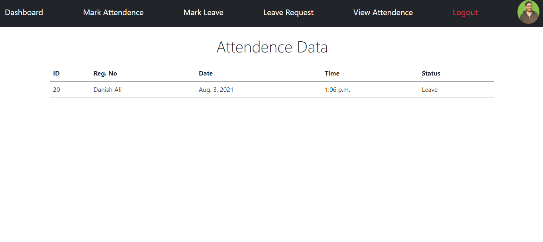Click the Date column header
This screenshot has width=543, height=242.
206,73
